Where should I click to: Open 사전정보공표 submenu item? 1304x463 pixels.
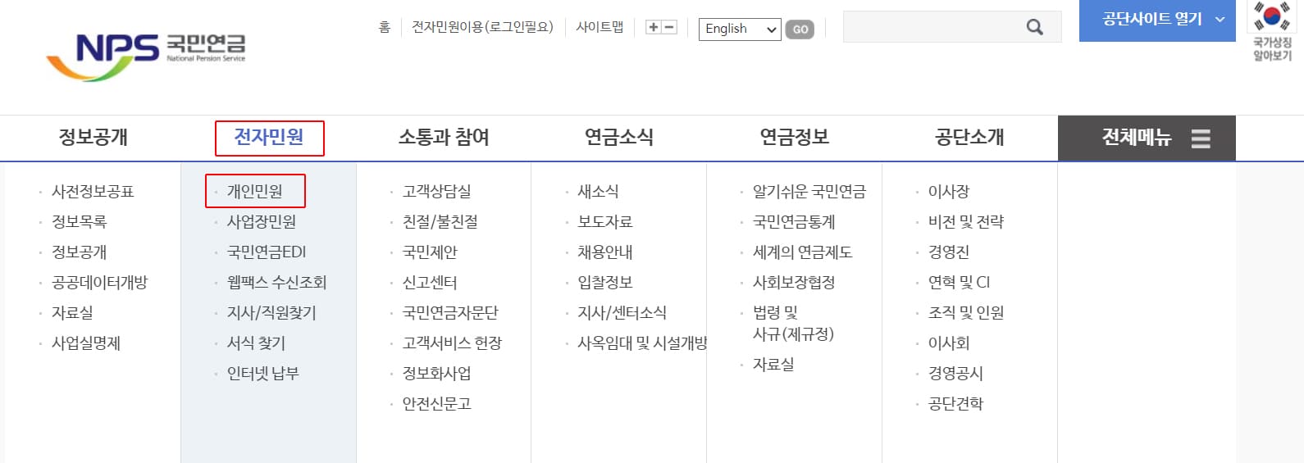[93, 192]
